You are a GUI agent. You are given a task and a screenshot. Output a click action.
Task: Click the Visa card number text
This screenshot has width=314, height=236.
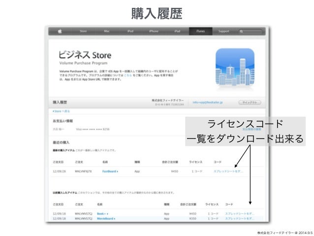pyautogui.click(x=93, y=129)
